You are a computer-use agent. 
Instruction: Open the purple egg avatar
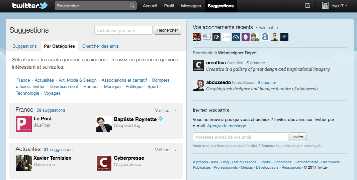(246, 37)
